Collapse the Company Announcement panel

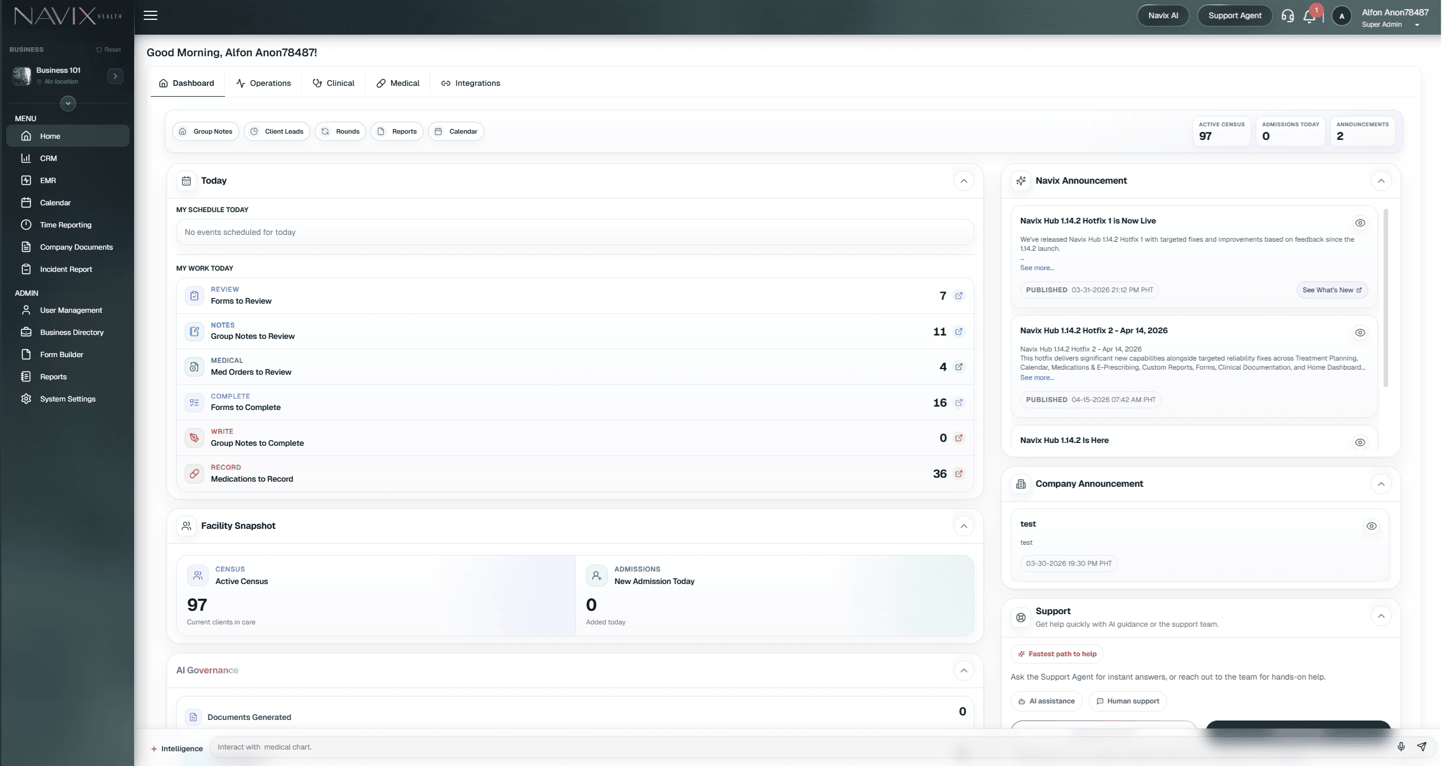tap(1381, 484)
